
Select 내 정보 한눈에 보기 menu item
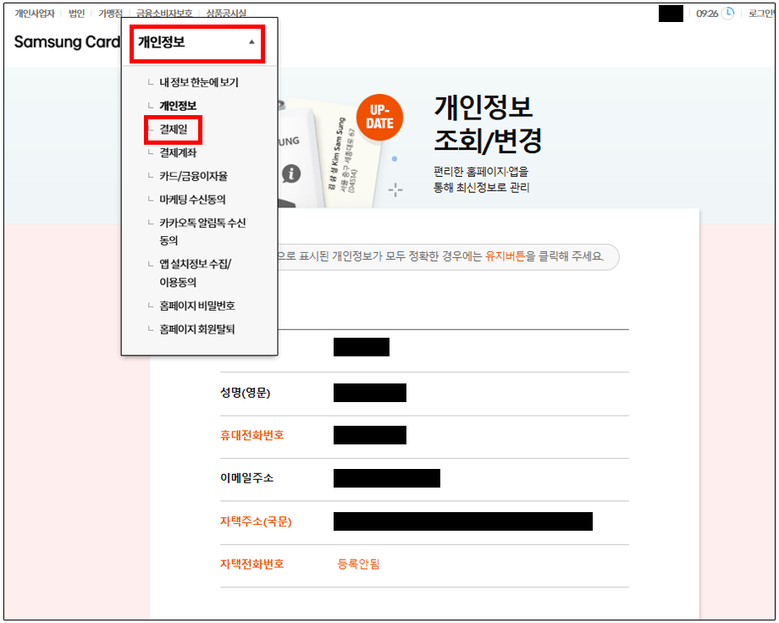[x=199, y=83]
